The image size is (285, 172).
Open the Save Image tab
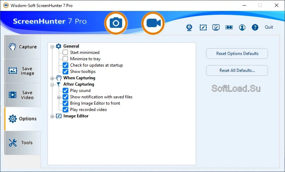pyautogui.click(x=23, y=71)
